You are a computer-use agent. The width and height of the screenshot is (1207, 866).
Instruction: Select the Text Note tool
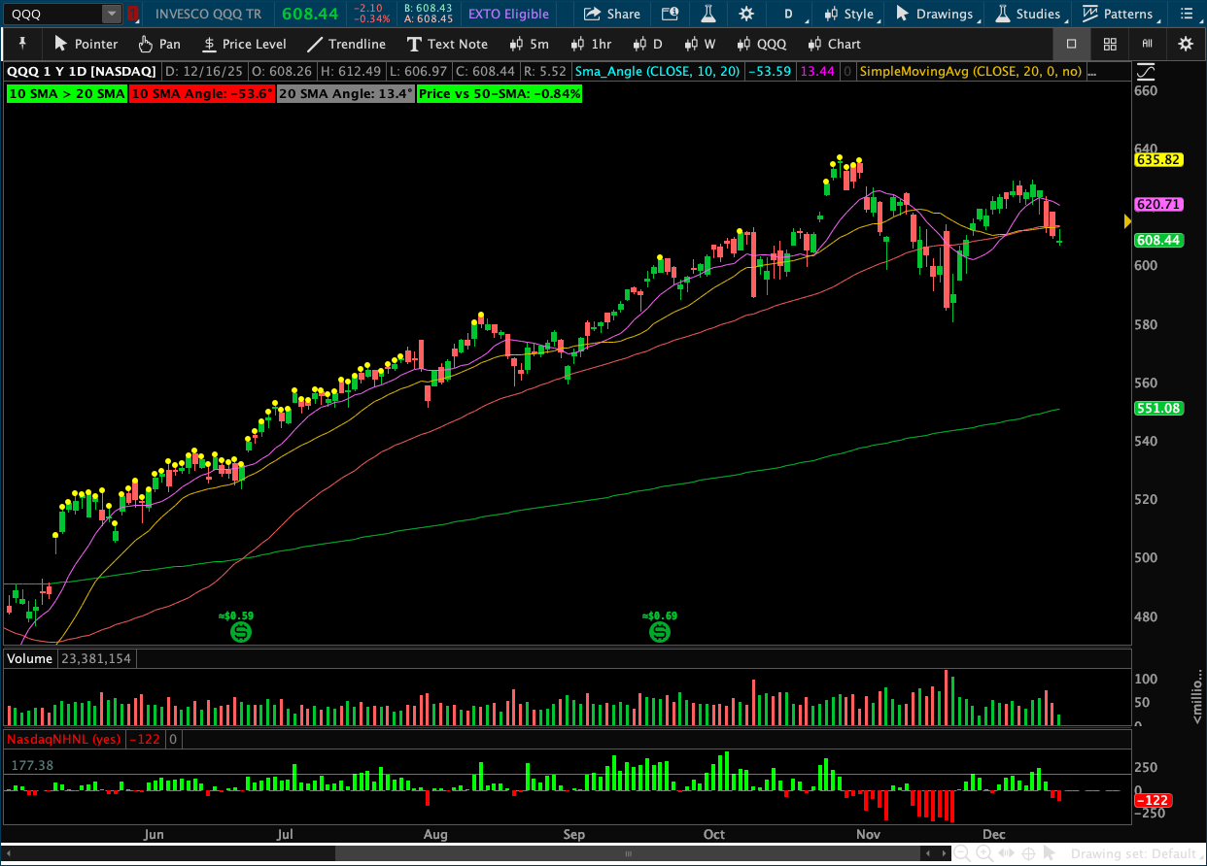447,44
